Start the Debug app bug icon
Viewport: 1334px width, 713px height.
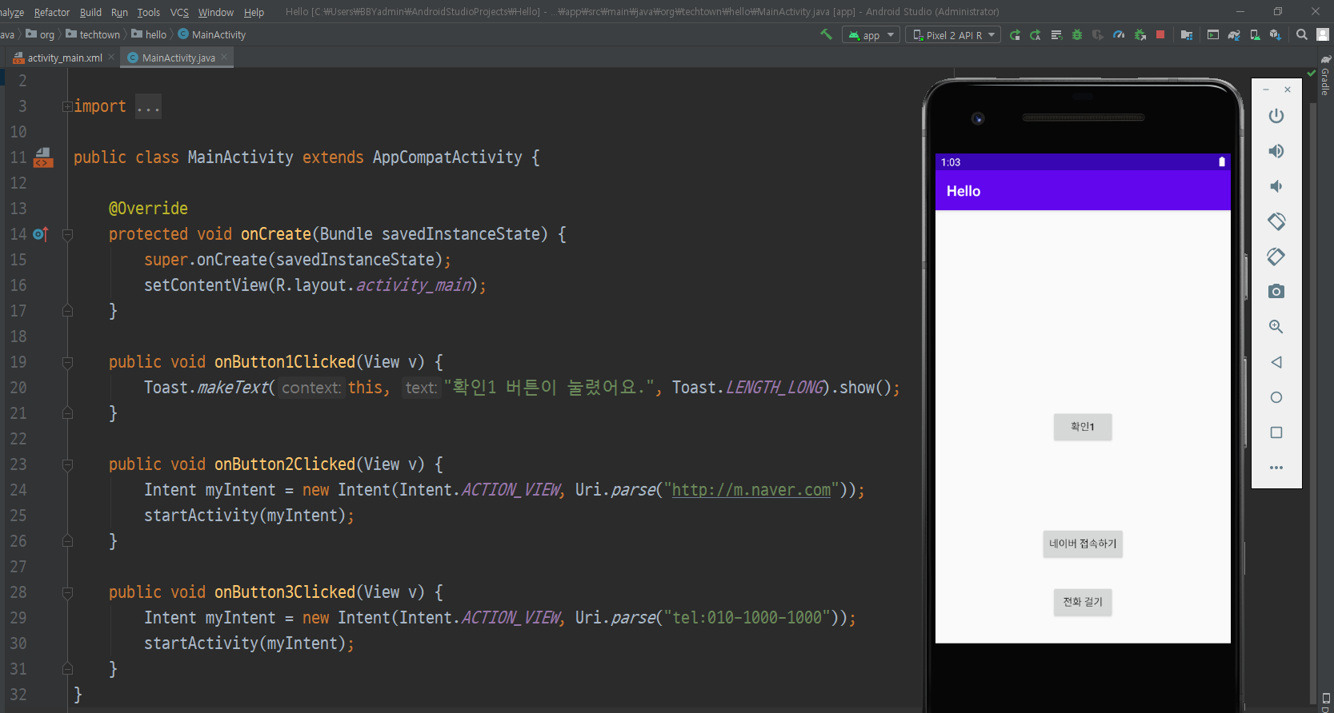coord(1077,35)
